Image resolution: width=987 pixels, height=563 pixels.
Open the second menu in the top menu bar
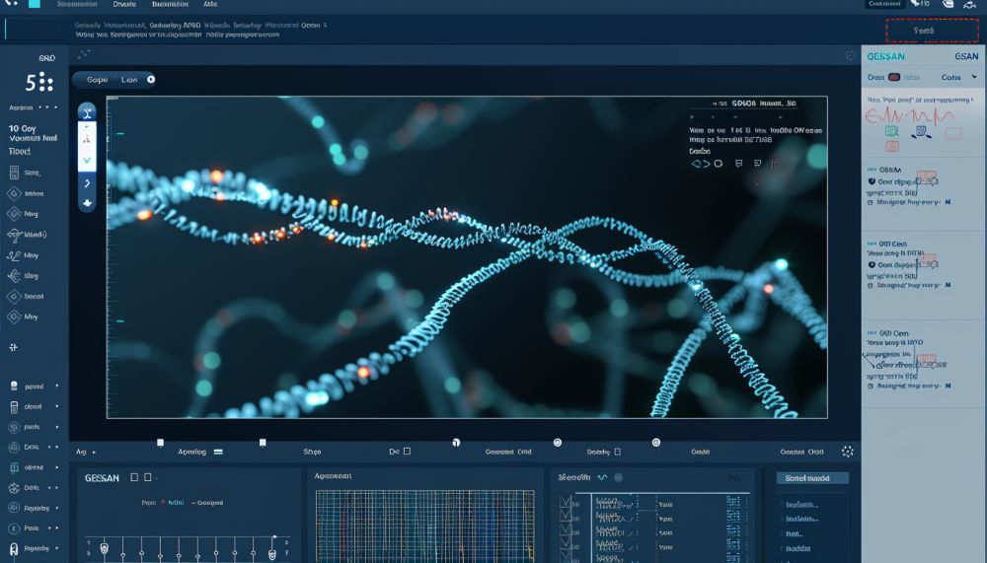pos(124,5)
